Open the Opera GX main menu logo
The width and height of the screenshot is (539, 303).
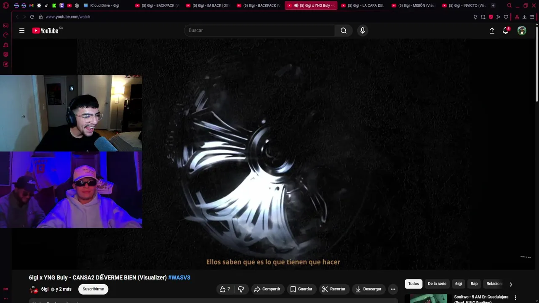tap(5, 5)
